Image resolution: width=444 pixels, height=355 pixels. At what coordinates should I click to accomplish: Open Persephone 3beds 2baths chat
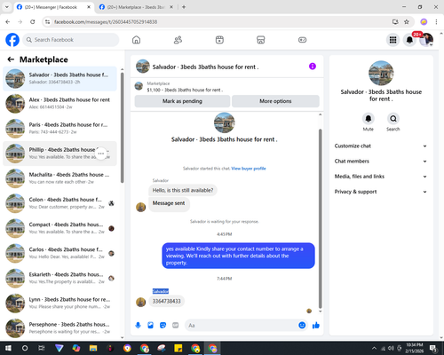pyautogui.click(x=59, y=328)
